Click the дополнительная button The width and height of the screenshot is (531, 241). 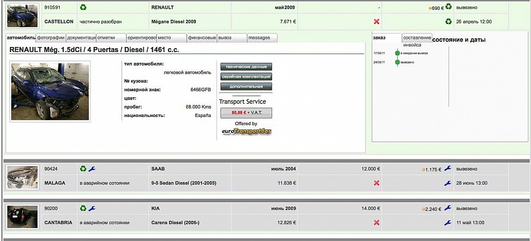pyautogui.click(x=246, y=86)
